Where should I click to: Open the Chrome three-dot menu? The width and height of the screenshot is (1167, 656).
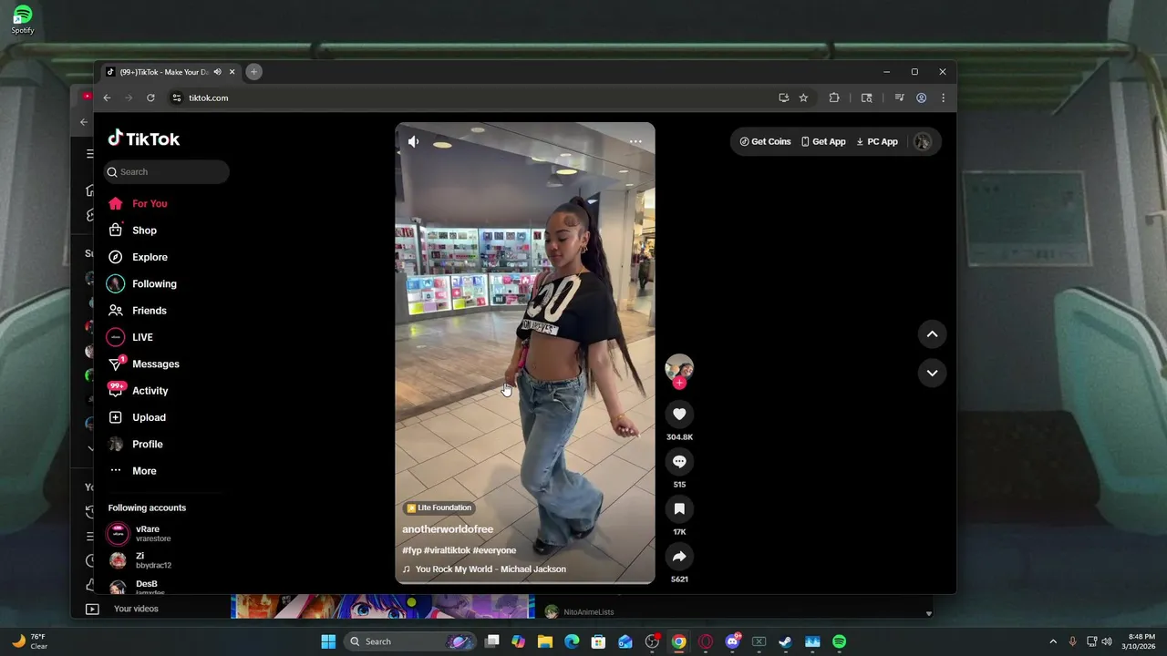943,97
